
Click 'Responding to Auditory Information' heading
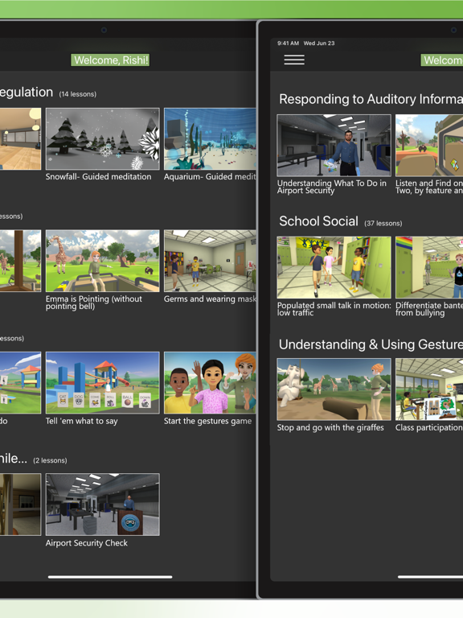coord(371,99)
